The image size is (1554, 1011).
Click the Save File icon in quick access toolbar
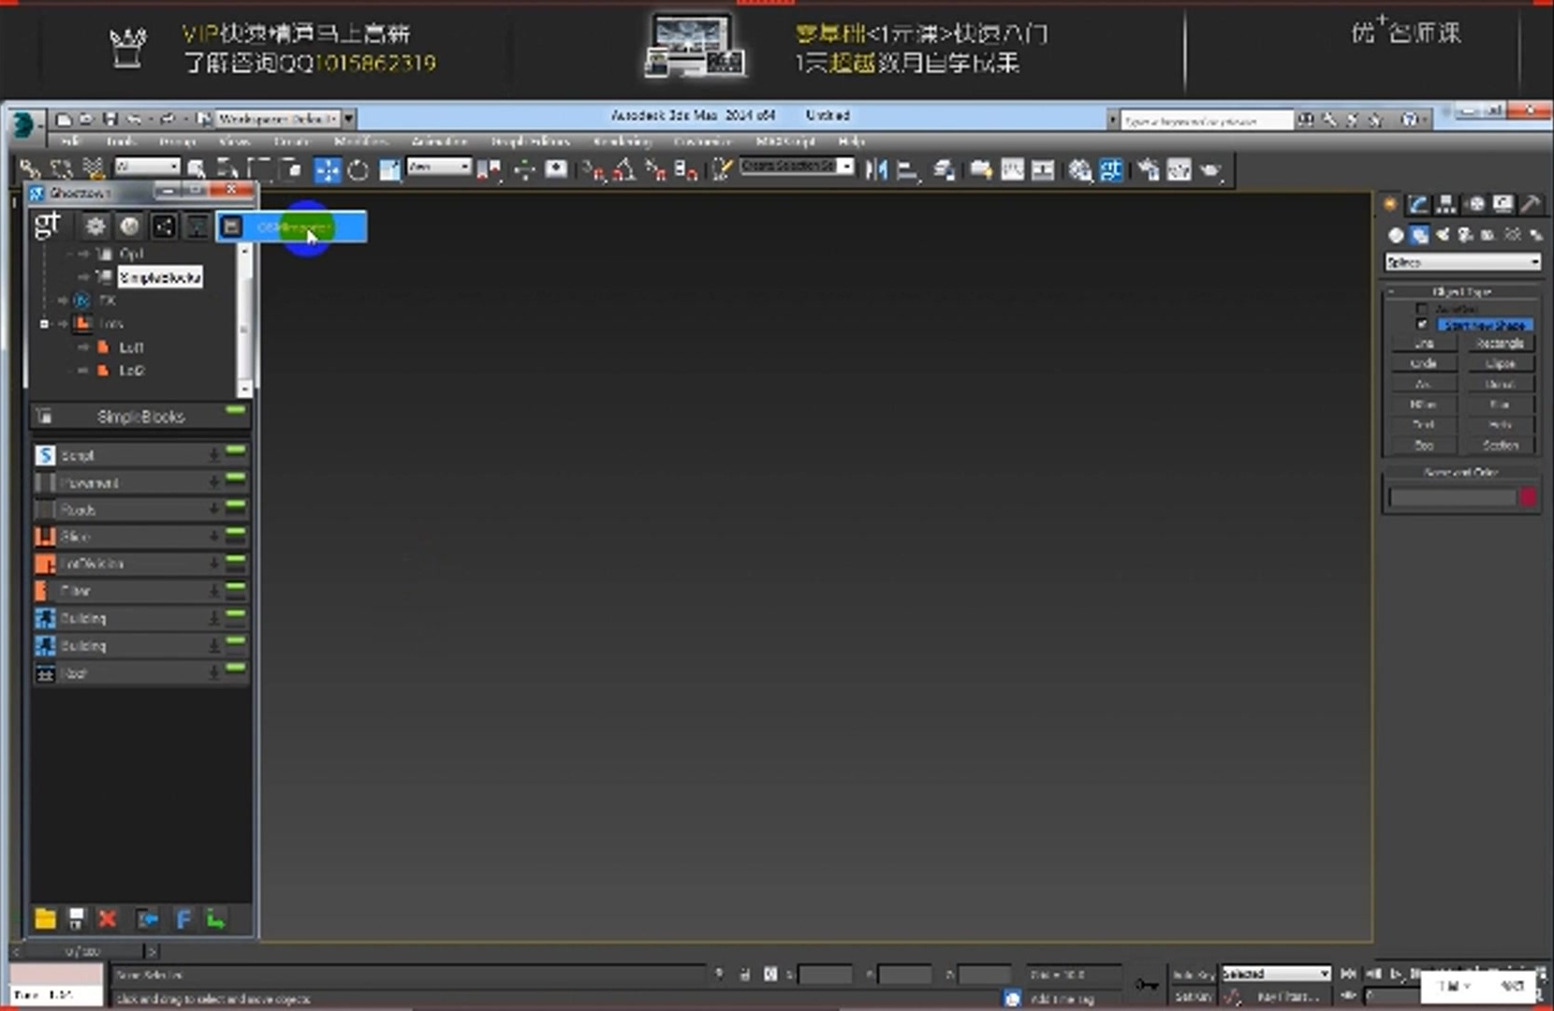tap(110, 119)
